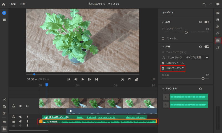Screen dimensions: 222x133
Task: Open the タイプを変更 dropdown
Action: click(197, 57)
